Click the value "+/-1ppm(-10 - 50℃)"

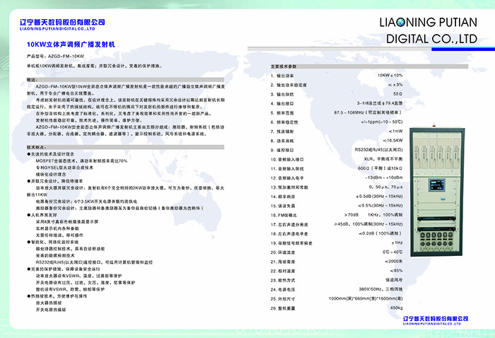[x=382, y=122]
